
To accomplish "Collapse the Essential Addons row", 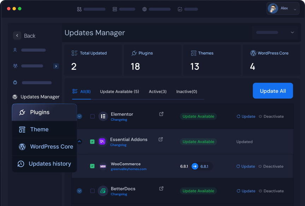I will [x=79, y=141].
